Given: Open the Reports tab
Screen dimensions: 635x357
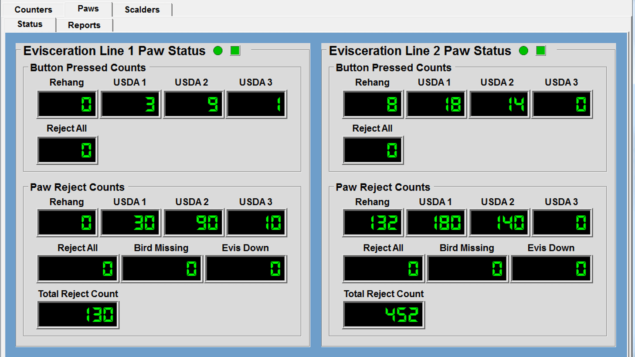Looking at the screenshot, I should [85, 25].
